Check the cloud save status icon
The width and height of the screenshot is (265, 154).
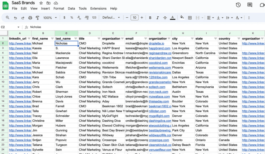pyautogui.click(x=56, y=3)
